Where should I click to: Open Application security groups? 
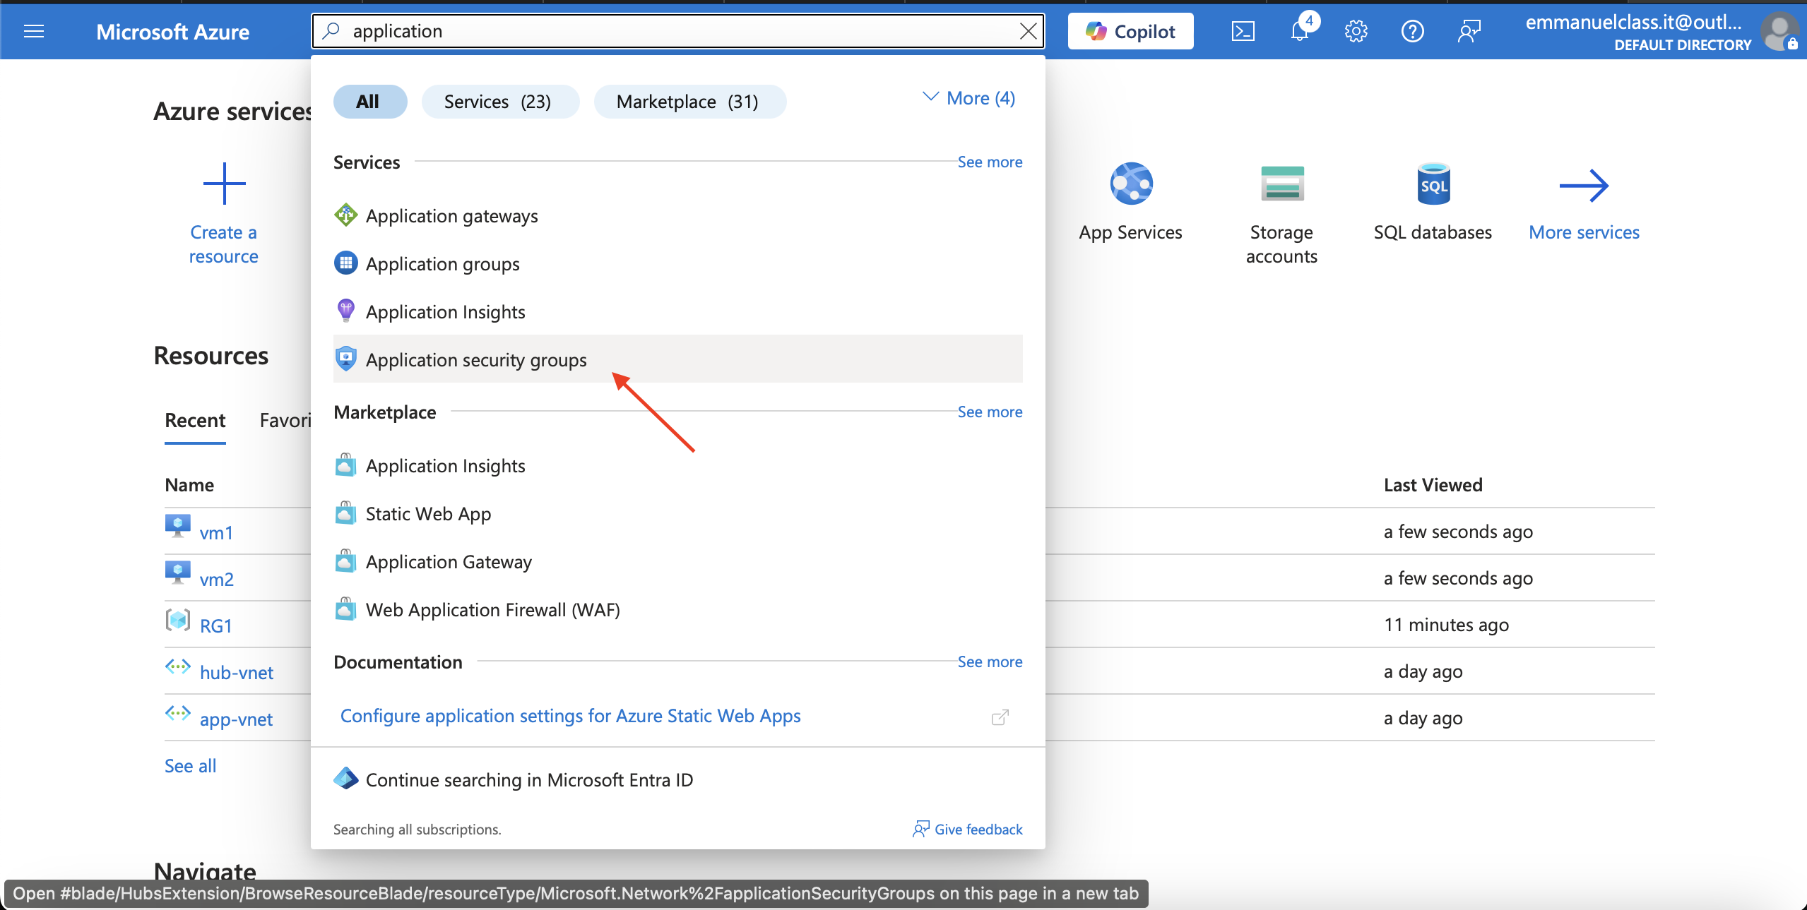[x=678, y=359]
